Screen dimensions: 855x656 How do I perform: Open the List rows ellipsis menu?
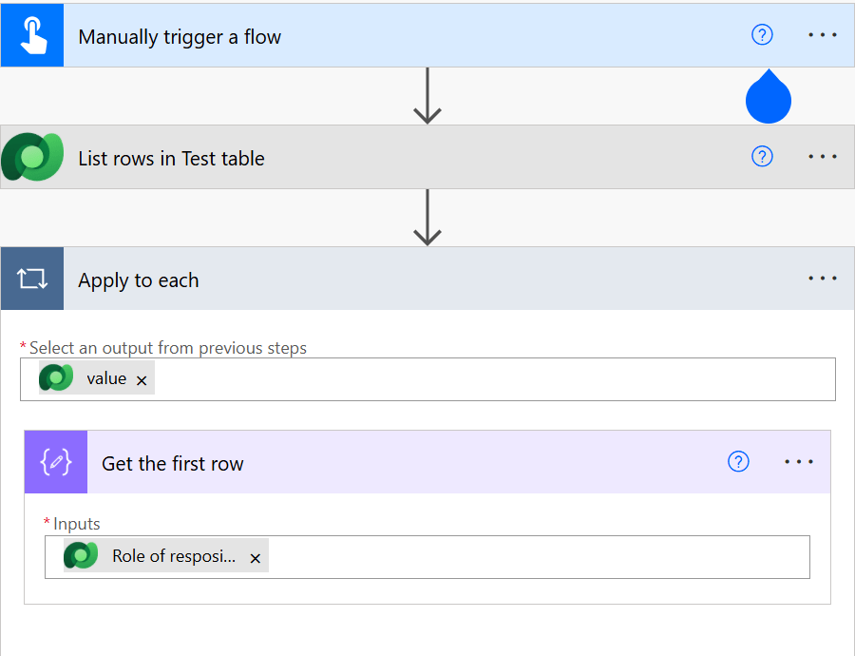[823, 157]
